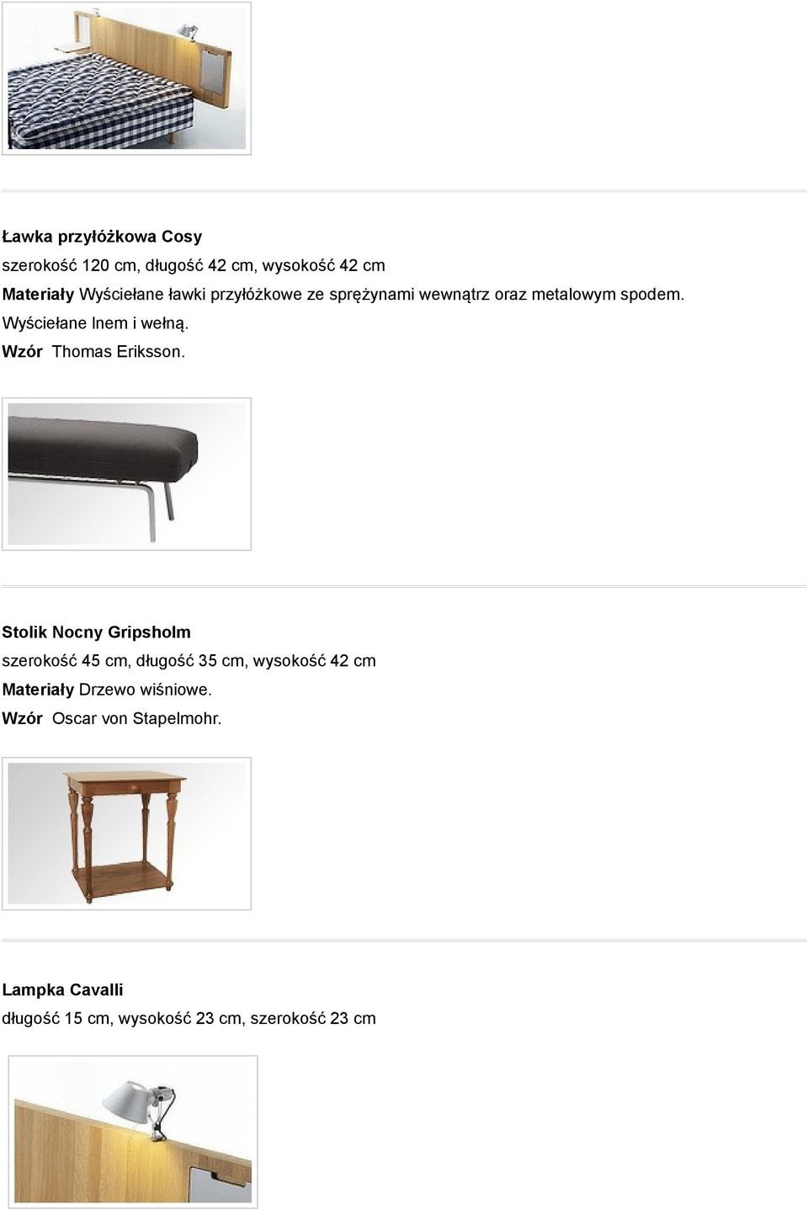Select the Lampka Cavalli heading

click(x=62, y=989)
